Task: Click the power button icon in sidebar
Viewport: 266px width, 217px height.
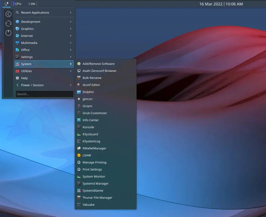Action: (x=8, y=33)
